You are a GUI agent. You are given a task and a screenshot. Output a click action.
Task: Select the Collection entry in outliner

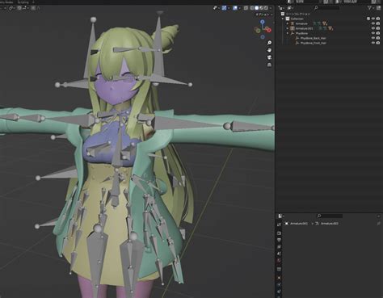click(297, 19)
